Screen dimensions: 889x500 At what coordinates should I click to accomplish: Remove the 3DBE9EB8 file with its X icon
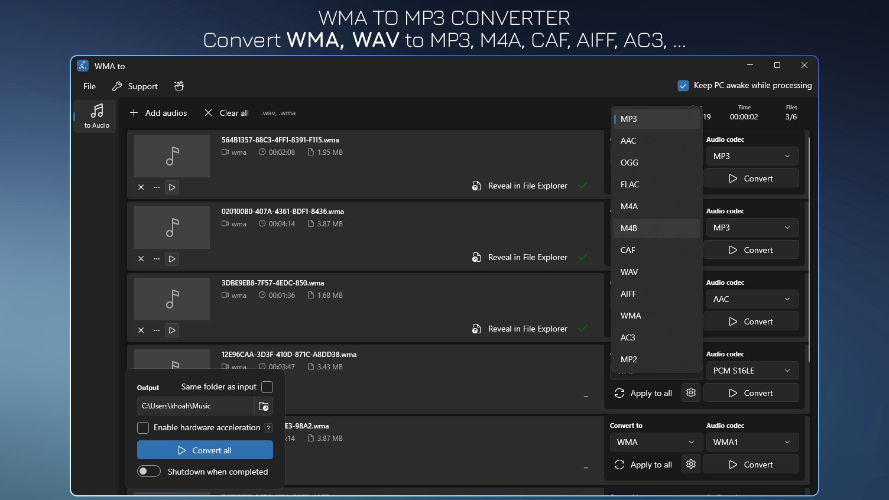141,330
